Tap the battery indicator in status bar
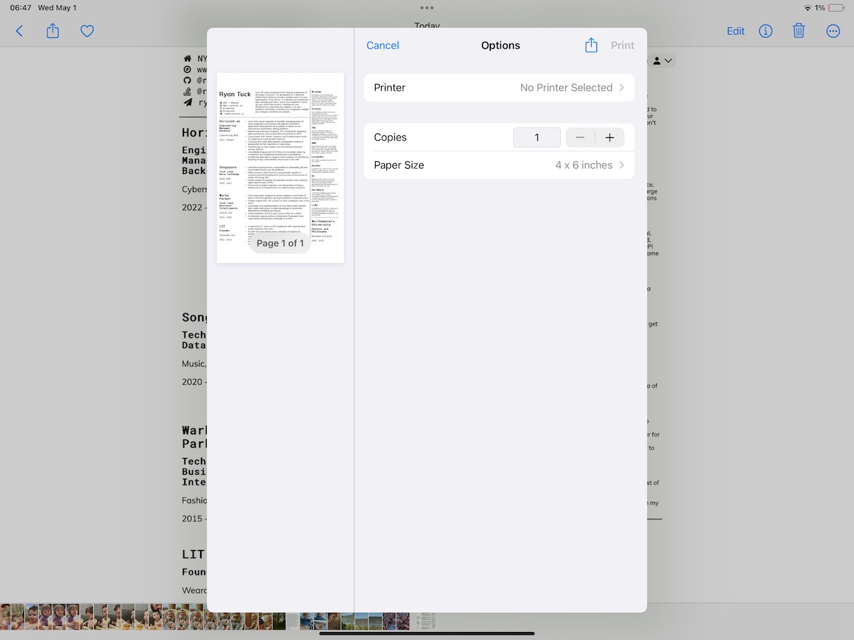The image size is (854, 640). coord(836,8)
